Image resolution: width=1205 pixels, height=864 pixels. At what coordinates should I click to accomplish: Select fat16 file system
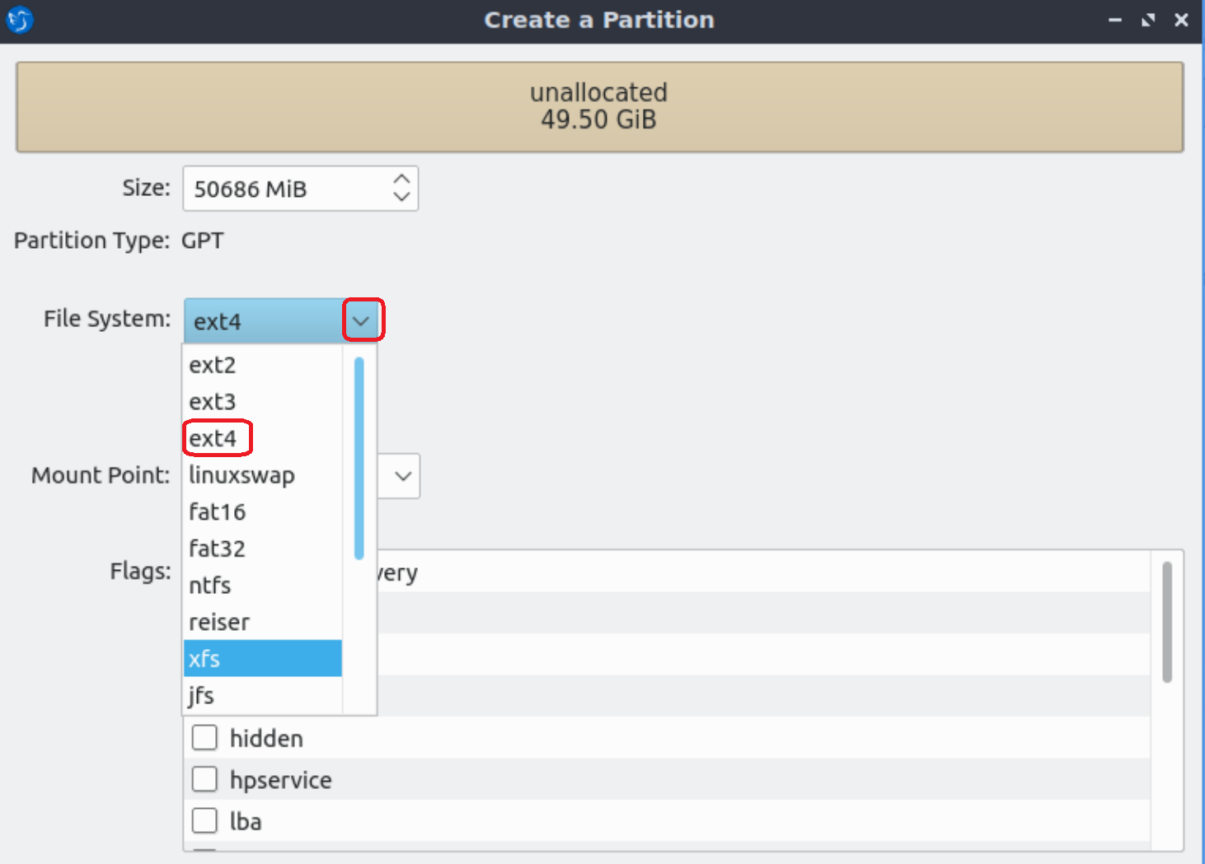[218, 512]
